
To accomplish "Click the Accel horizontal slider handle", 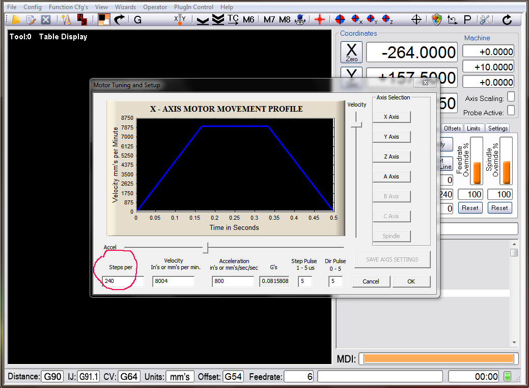I will (x=206, y=247).
